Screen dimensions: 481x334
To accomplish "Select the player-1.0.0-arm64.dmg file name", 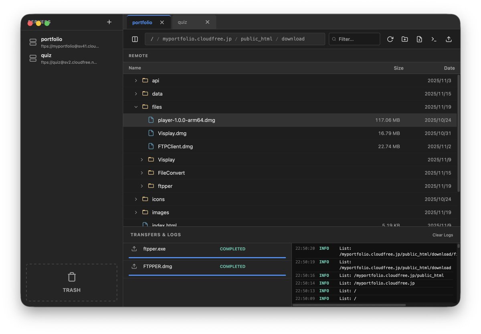I will pyautogui.click(x=186, y=120).
